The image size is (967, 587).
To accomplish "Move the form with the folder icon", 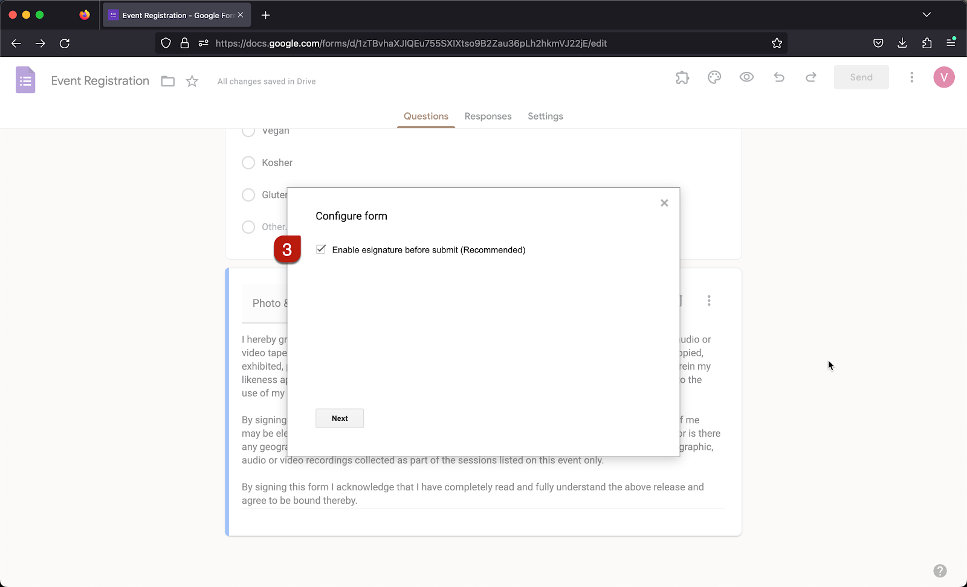I will 167,81.
